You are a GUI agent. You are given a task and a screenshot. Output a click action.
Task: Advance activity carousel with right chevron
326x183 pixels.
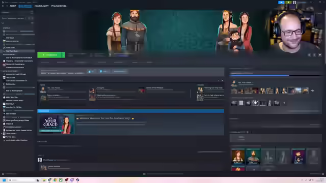tap(219, 80)
